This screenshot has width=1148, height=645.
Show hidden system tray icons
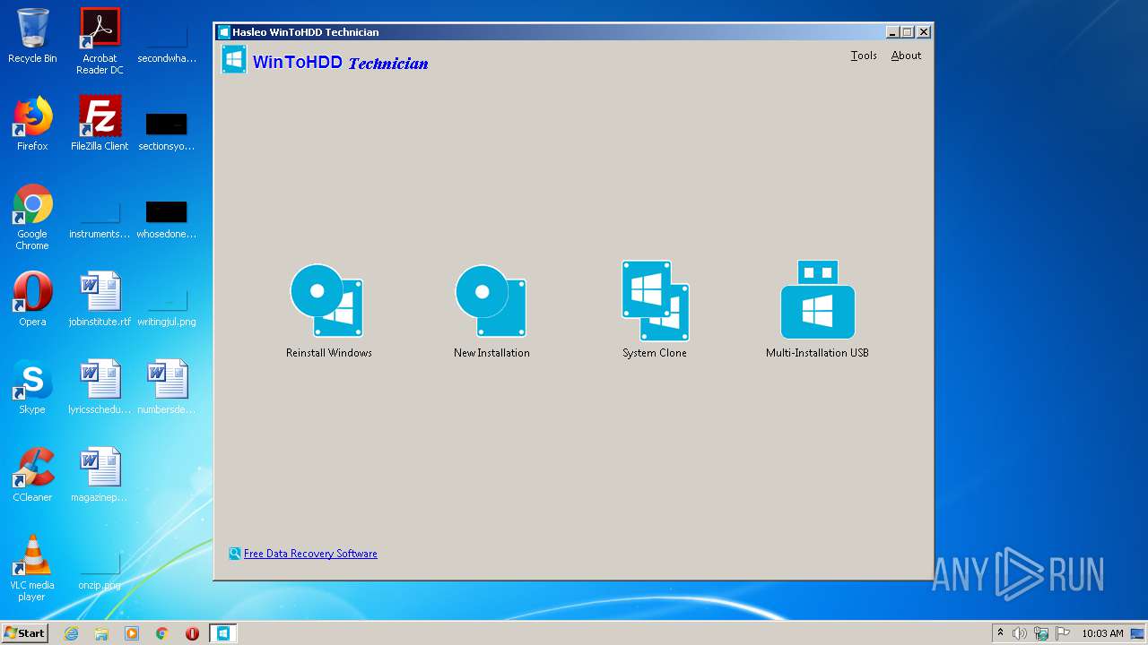pyautogui.click(x=1000, y=633)
